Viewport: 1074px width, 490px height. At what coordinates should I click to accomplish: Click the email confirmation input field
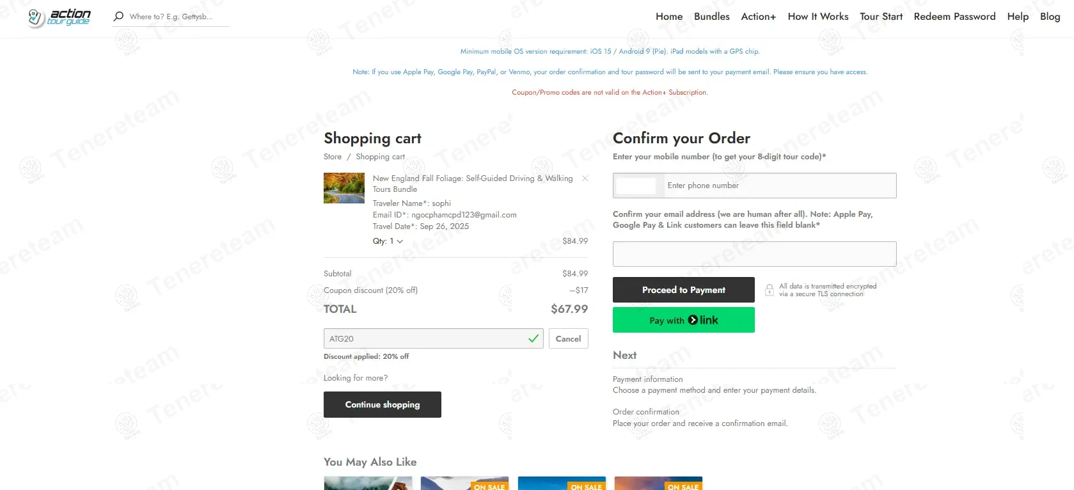tap(754, 254)
